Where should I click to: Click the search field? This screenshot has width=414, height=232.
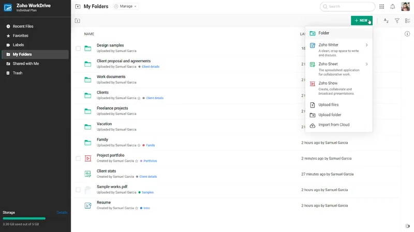point(347,7)
